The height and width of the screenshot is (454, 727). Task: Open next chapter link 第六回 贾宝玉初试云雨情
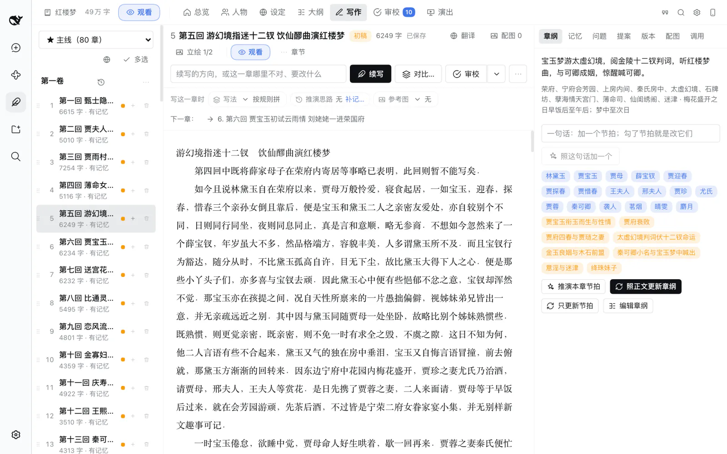[285, 119]
